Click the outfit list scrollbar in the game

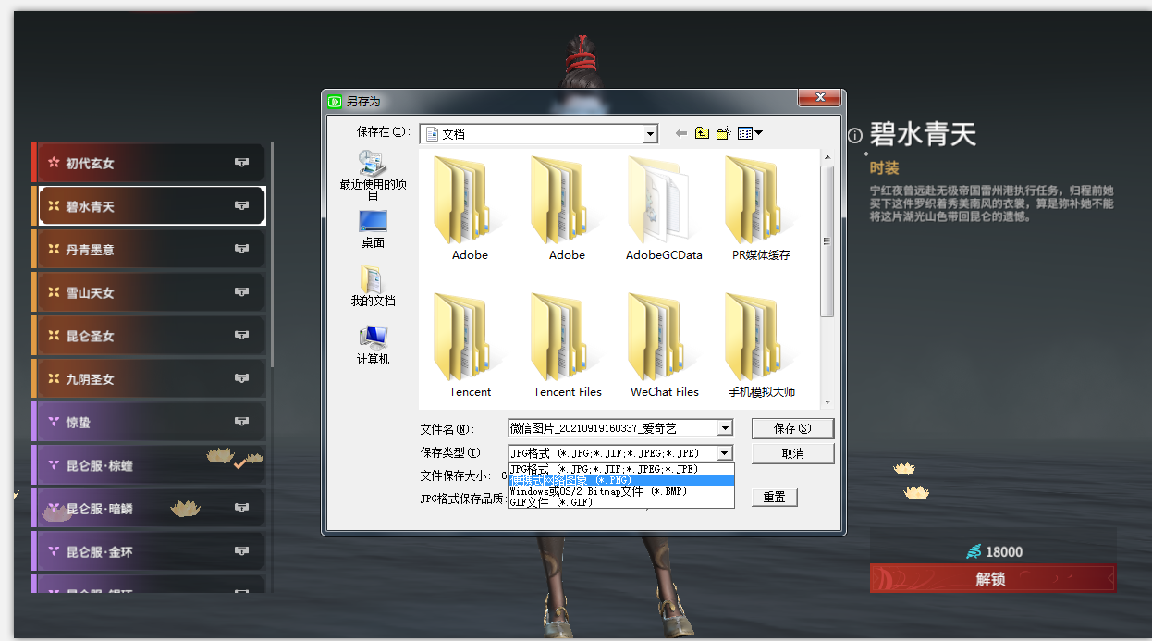click(272, 254)
